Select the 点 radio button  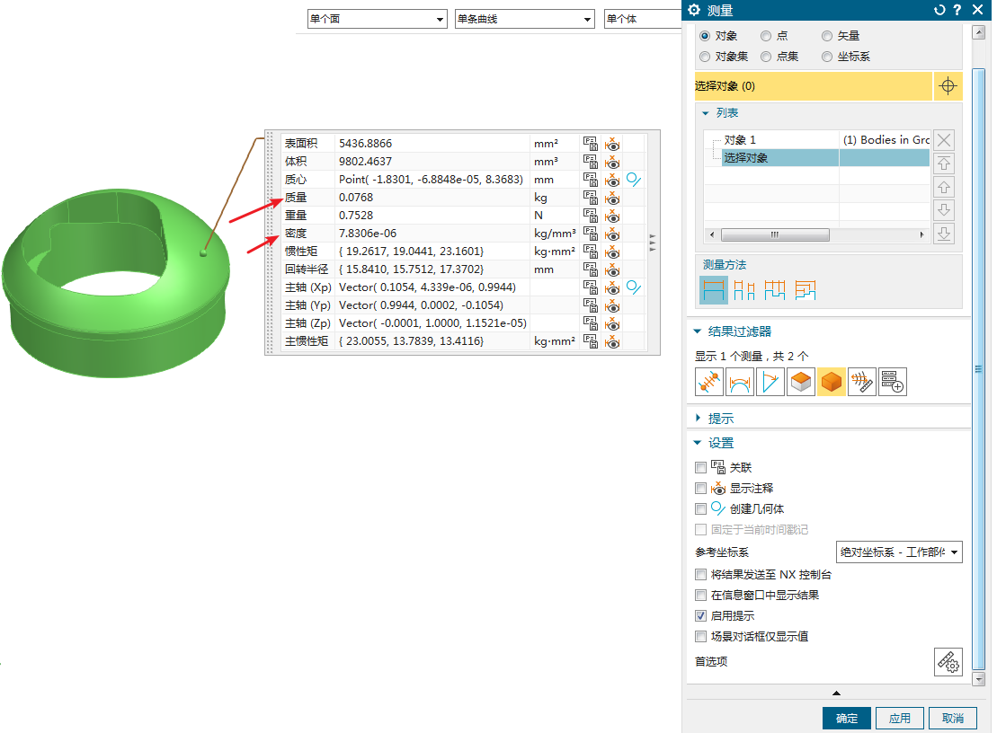pos(766,36)
